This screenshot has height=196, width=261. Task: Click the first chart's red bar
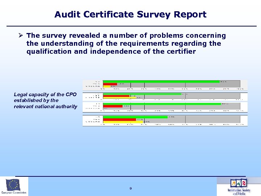[110, 84]
